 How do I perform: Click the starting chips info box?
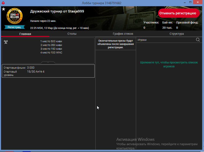48,71
